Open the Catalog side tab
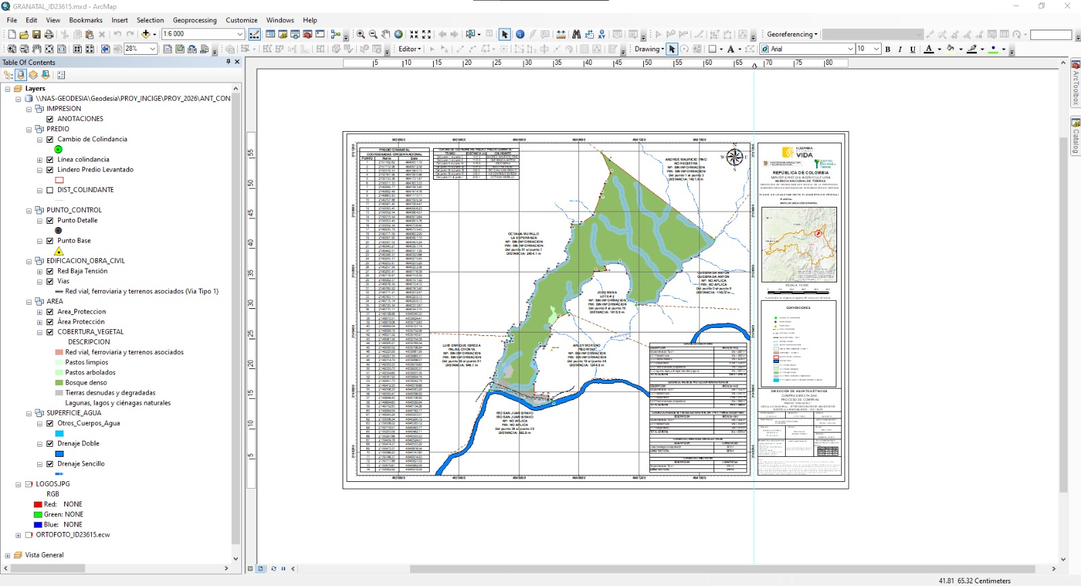 tap(1076, 137)
